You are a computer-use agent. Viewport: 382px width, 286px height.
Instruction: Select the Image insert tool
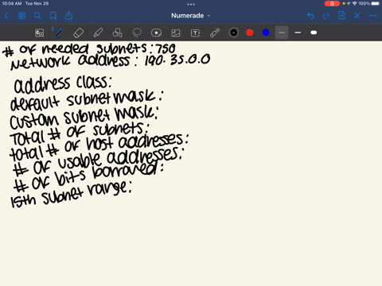[x=176, y=33]
